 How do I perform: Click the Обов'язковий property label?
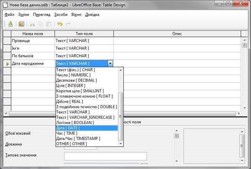(18, 133)
